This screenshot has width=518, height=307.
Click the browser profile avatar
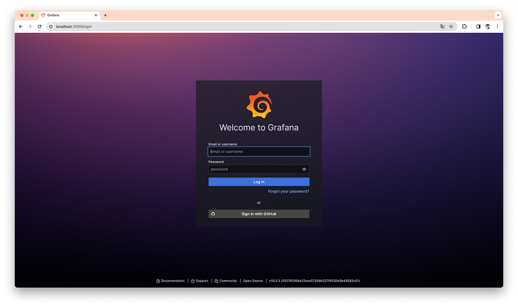click(x=487, y=26)
